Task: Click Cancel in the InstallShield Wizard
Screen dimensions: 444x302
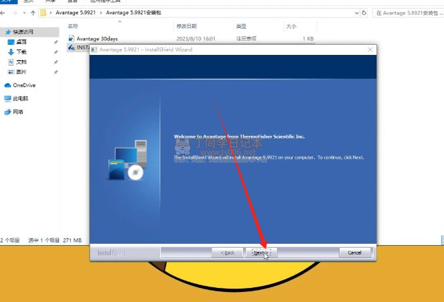Action: 354,252
